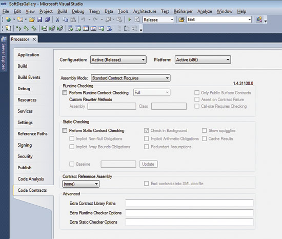This screenshot has width=282, height=239.
Task: Click the Cut scissors icon
Action: [x=57, y=19]
